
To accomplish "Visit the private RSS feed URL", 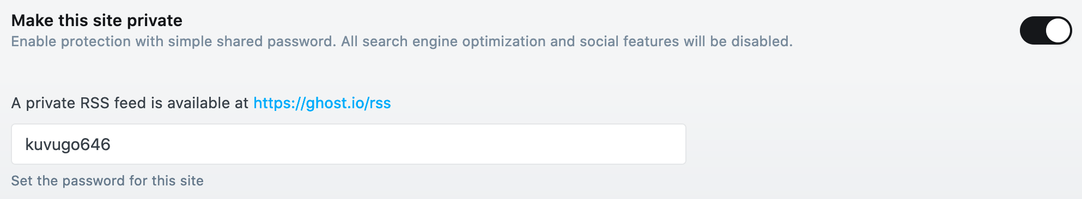I will pos(322,103).
